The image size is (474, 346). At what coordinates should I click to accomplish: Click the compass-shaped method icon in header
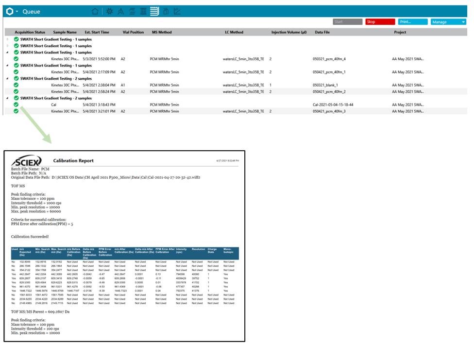coord(120,11)
